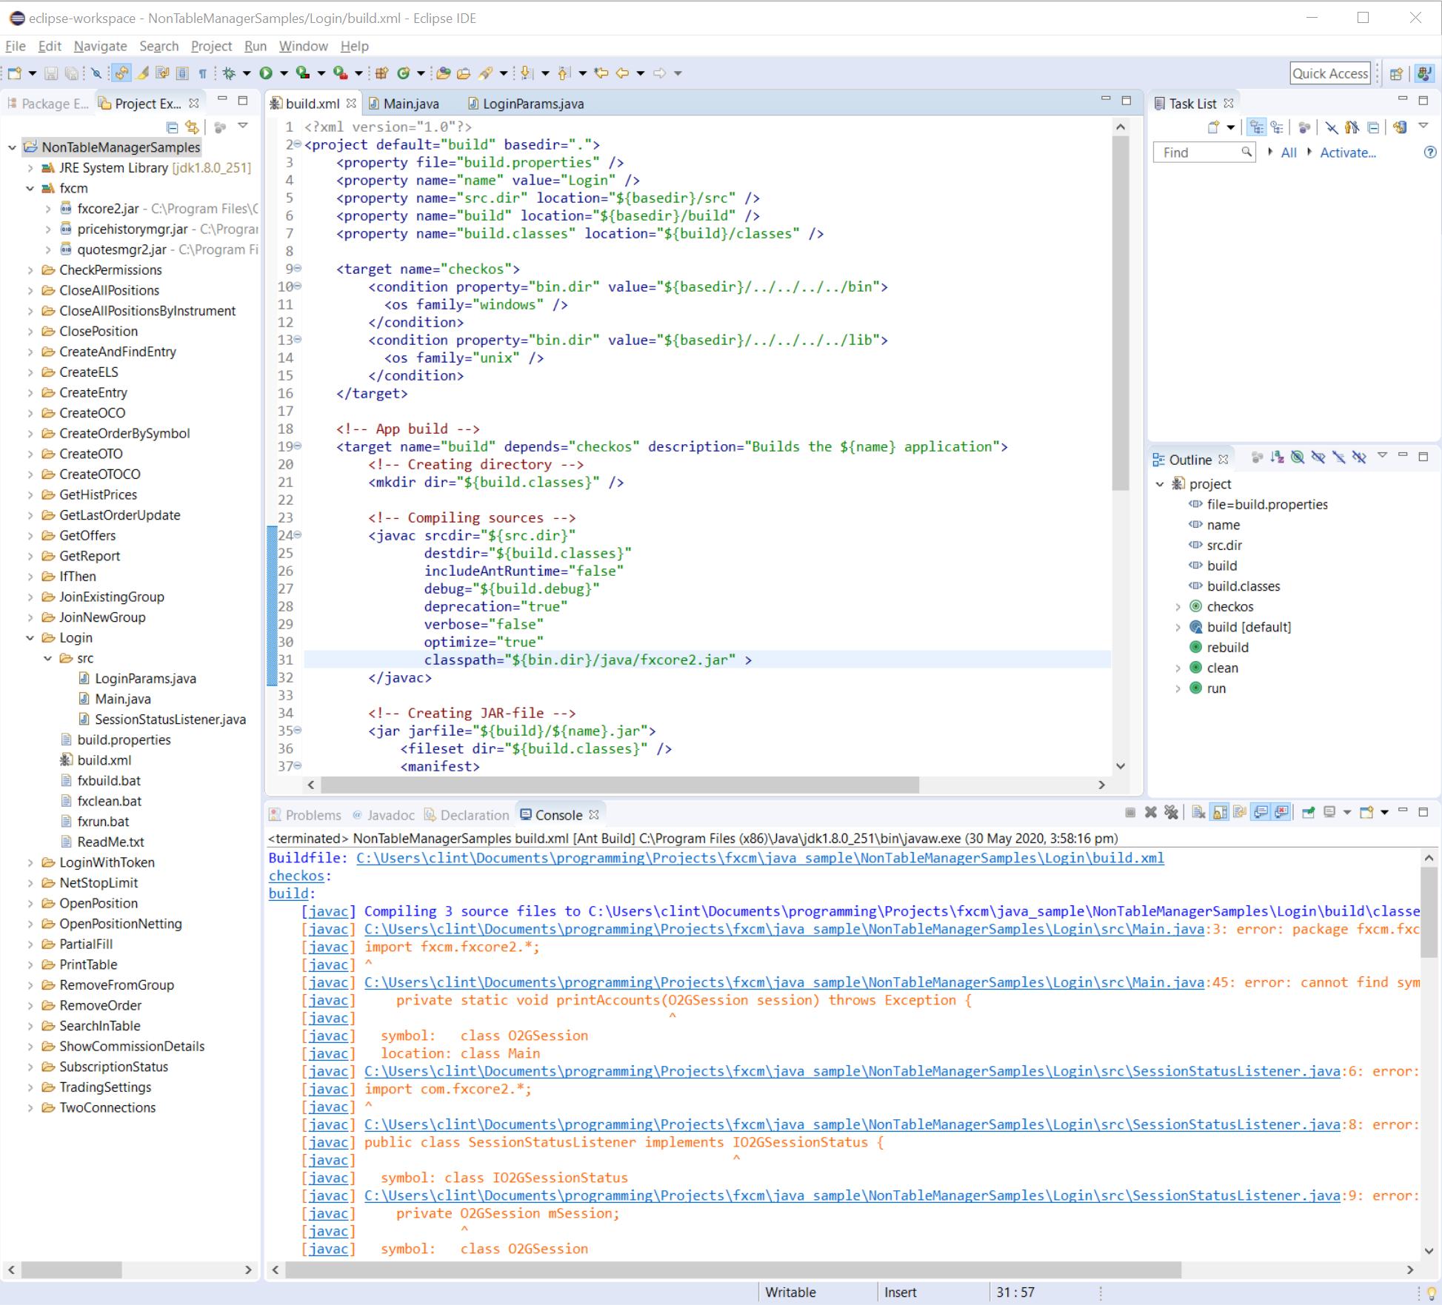Image resolution: width=1442 pixels, height=1305 pixels.
Task: Open the Buildfile build.xml path link in Console
Action: pyautogui.click(x=760, y=858)
